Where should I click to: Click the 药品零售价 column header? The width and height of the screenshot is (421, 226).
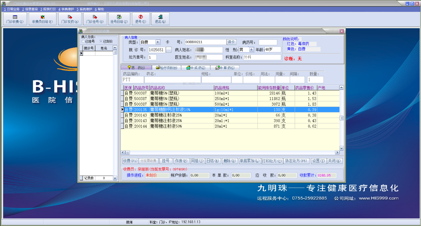click(306, 88)
